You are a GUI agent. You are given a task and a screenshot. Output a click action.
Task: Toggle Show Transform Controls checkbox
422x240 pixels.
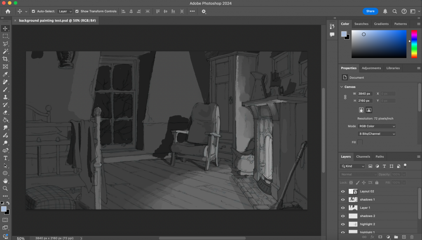click(x=77, y=11)
